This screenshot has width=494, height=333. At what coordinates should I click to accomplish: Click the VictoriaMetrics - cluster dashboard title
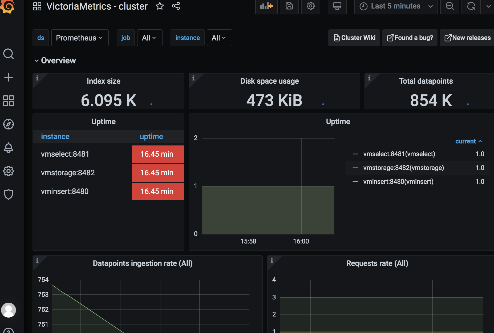[x=97, y=6]
